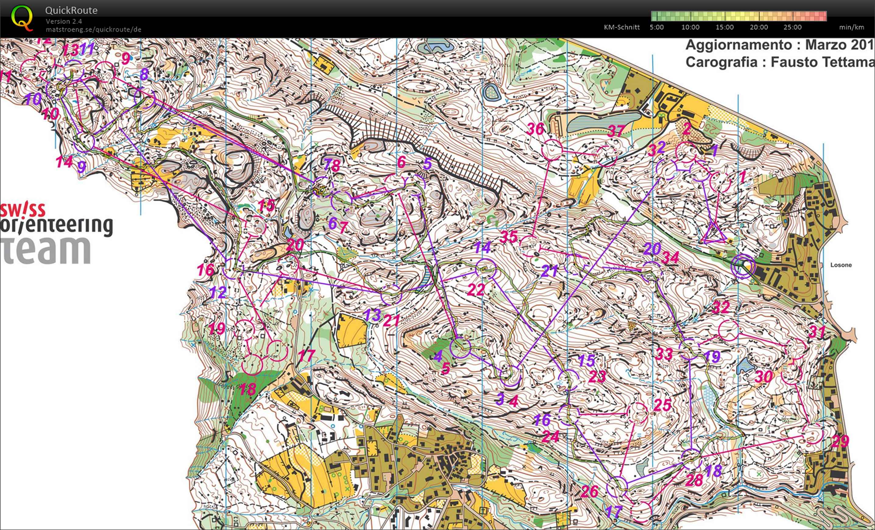The height and width of the screenshot is (530, 875).
Task: Click the purple start triangle on map
Action: click(714, 234)
